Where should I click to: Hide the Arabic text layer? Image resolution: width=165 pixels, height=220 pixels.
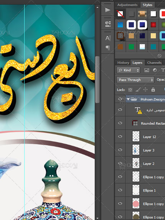point(120,109)
